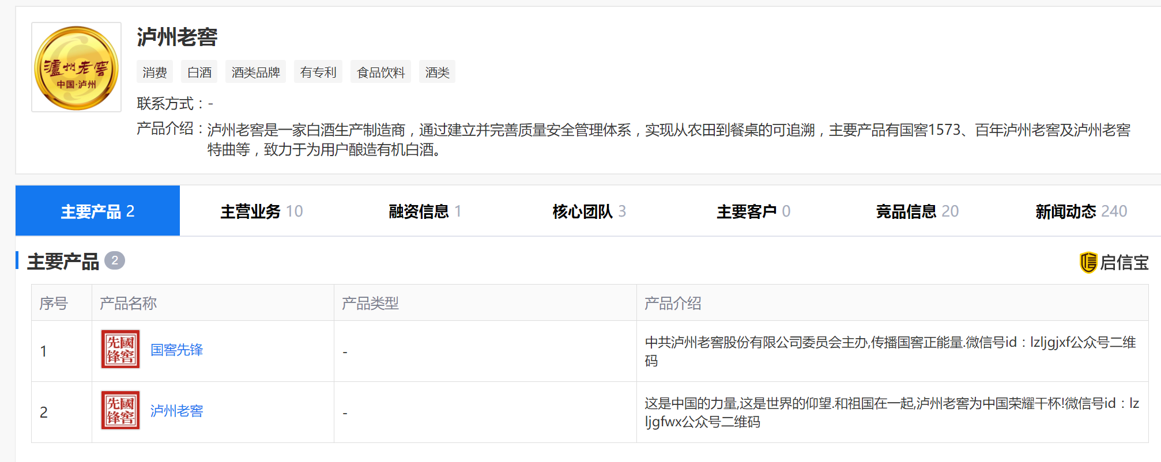This screenshot has height=462, width=1161.
Task: Click the 泸州老窖 page title
Action: click(x=177, y=37)
